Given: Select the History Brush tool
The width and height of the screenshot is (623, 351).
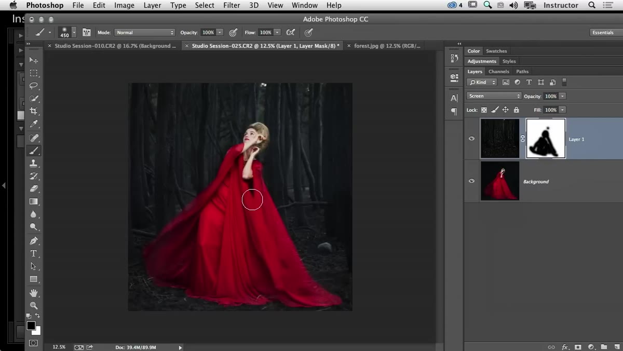Looking at the screenshot, I should click(34, 176).
